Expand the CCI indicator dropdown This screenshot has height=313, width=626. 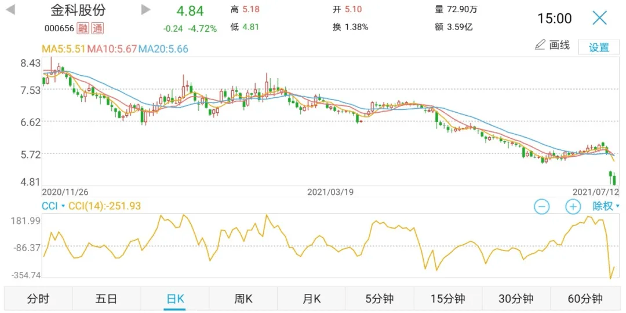tap(53, 206)
